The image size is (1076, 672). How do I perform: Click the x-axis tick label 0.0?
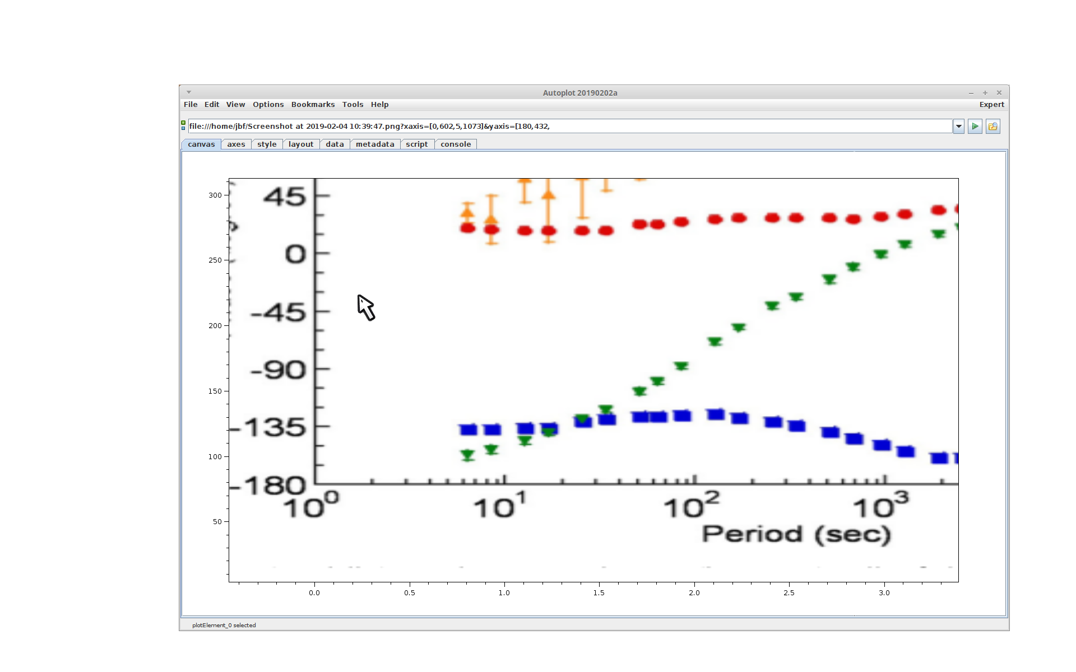click(x=314, y=593)
